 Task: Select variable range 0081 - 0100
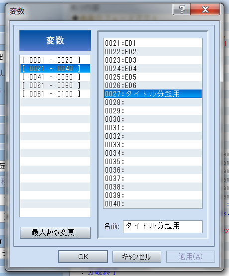click(x=55, y=94)
